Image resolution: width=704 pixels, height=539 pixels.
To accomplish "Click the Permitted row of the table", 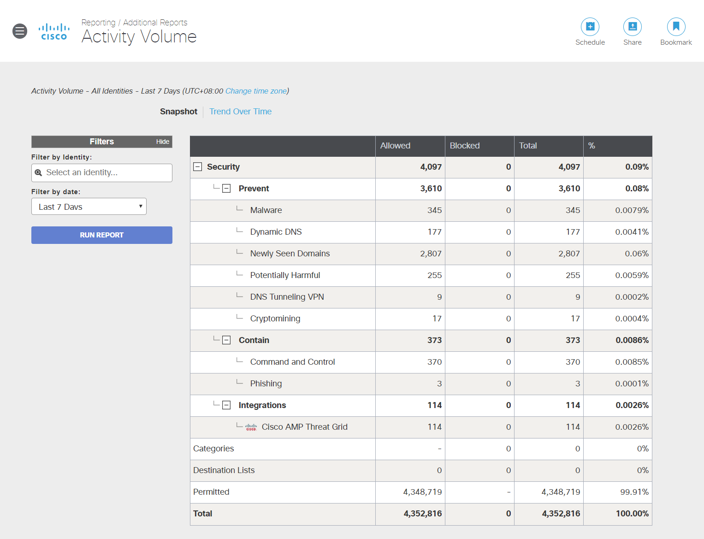I will pos(212,492).
